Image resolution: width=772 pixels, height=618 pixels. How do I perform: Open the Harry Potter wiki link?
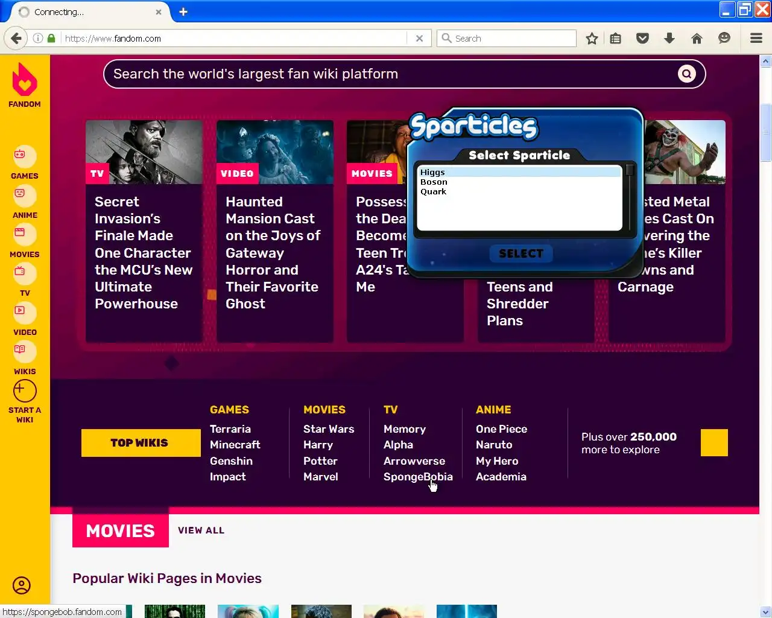[320, 453]
